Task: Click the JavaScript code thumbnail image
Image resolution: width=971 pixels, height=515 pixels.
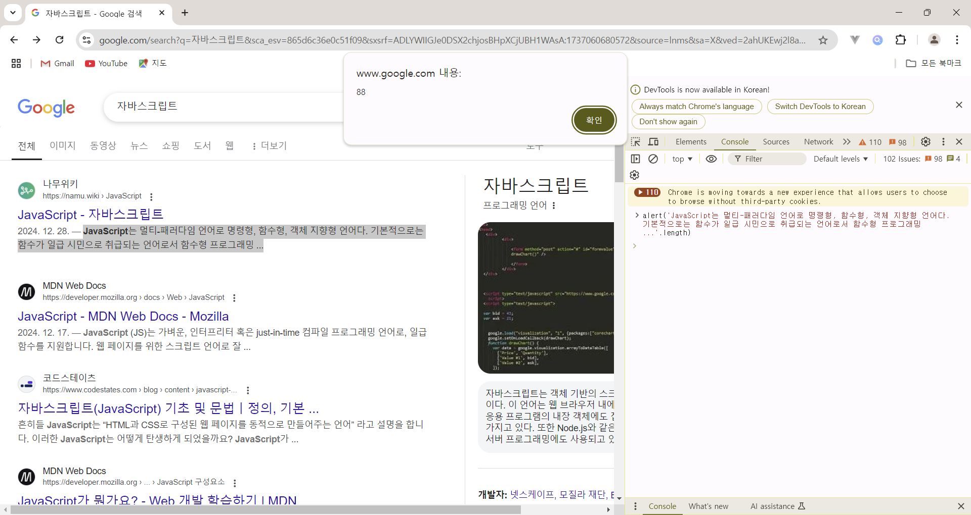Action: [546, 298]
